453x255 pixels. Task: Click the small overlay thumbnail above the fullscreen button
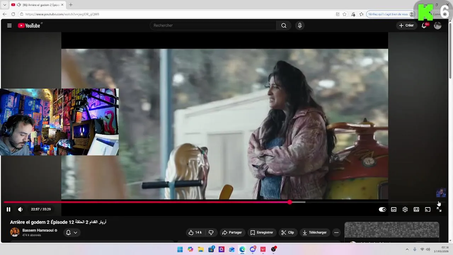[x=441, y=193]
